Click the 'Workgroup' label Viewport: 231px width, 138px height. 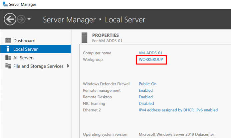pyautogui.click(x=93, y=60)
